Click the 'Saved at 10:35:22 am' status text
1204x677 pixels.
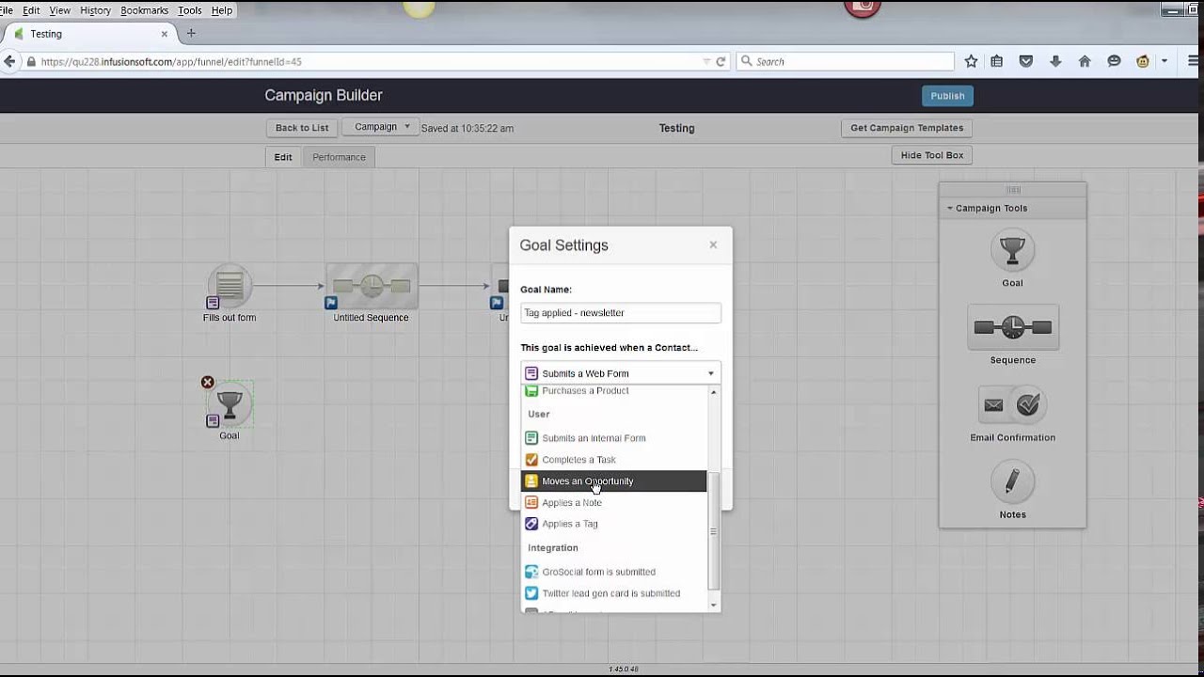[x=467, y=128]
